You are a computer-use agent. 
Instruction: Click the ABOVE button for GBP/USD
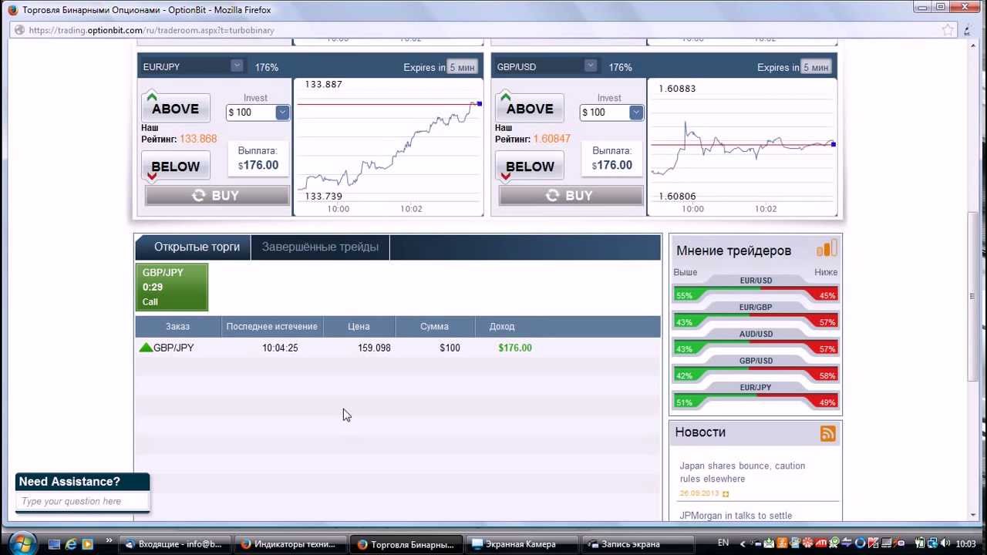point(529,108)
